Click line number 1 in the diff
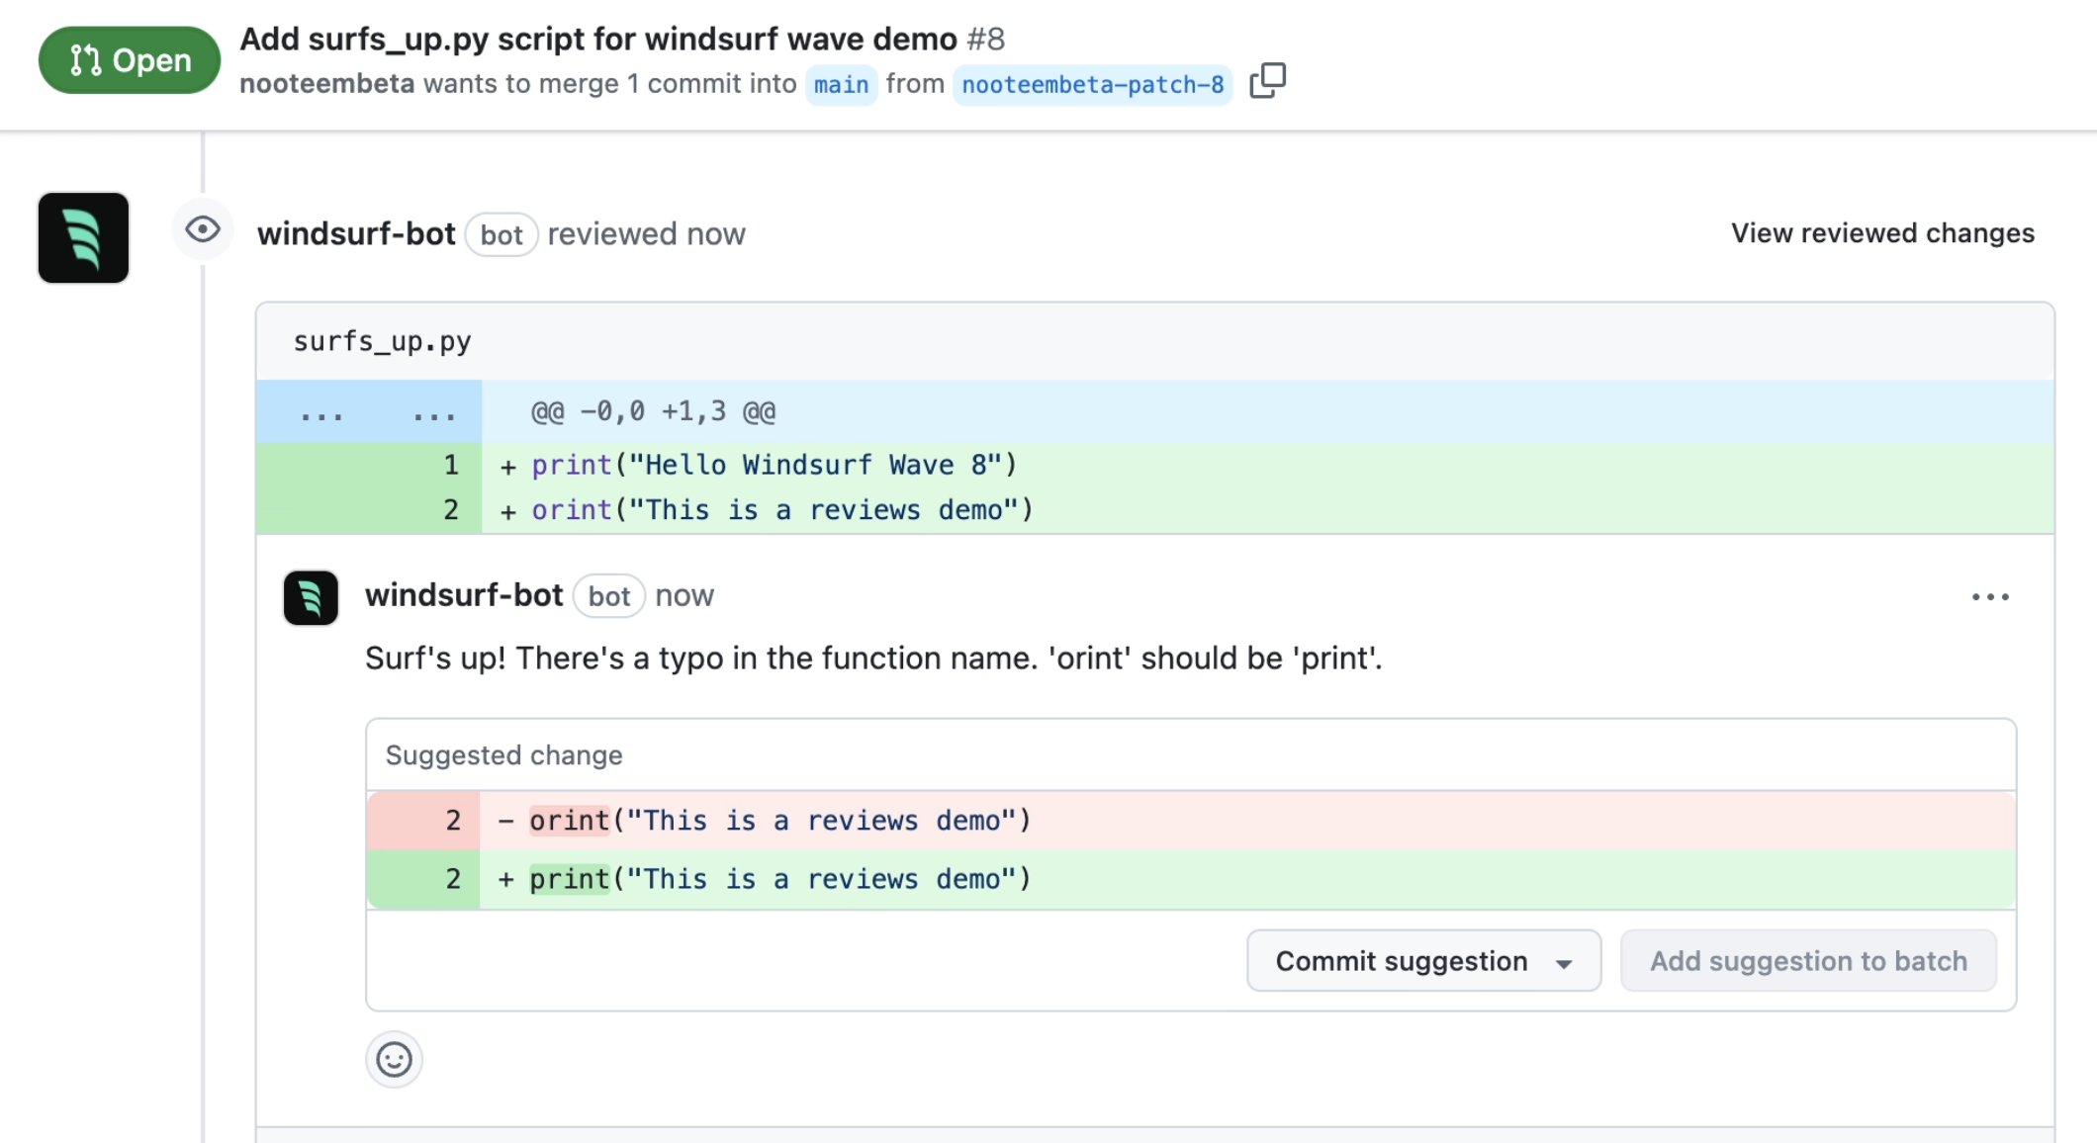The width and height of the screenshot is (2097, 1143). pyautogui.click(x=451, y=465)
